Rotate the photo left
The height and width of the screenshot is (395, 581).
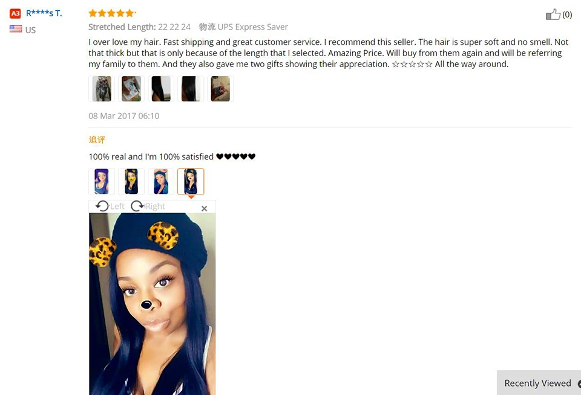click(x=110, y=206)
